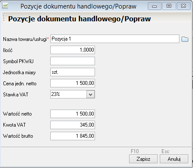The image size is (193, 168).
Task: Click the Kwota VAT field showing 345,00
Action: [72, 125]
